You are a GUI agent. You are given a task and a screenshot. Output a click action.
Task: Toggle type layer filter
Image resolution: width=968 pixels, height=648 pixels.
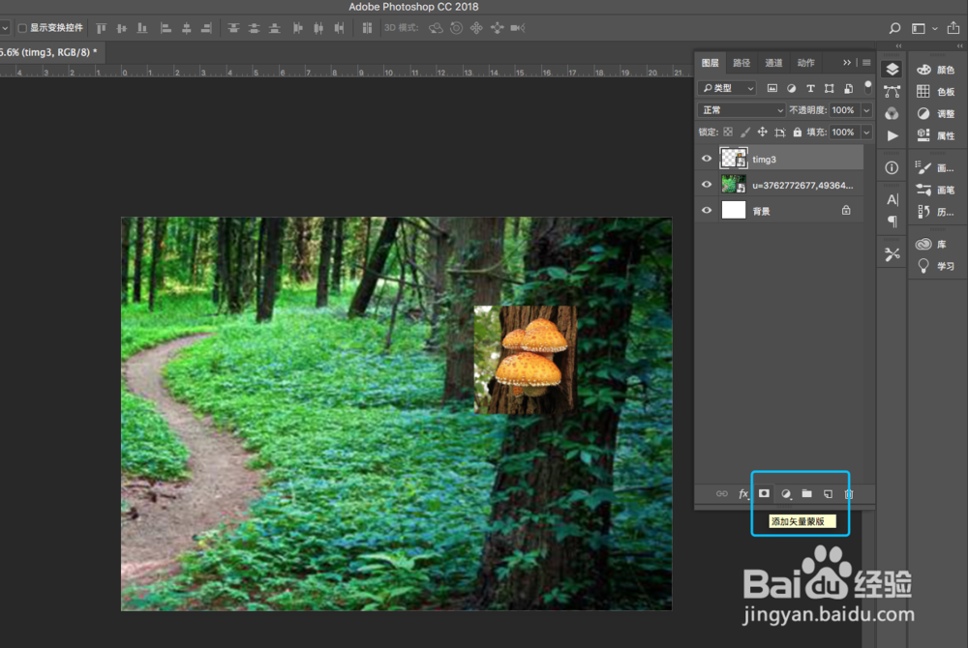810,88
